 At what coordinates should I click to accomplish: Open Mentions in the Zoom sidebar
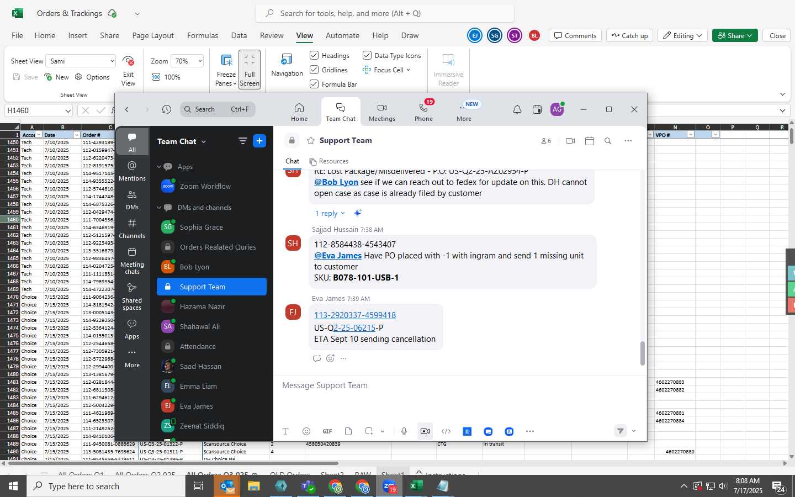click(x=132, y=171)
